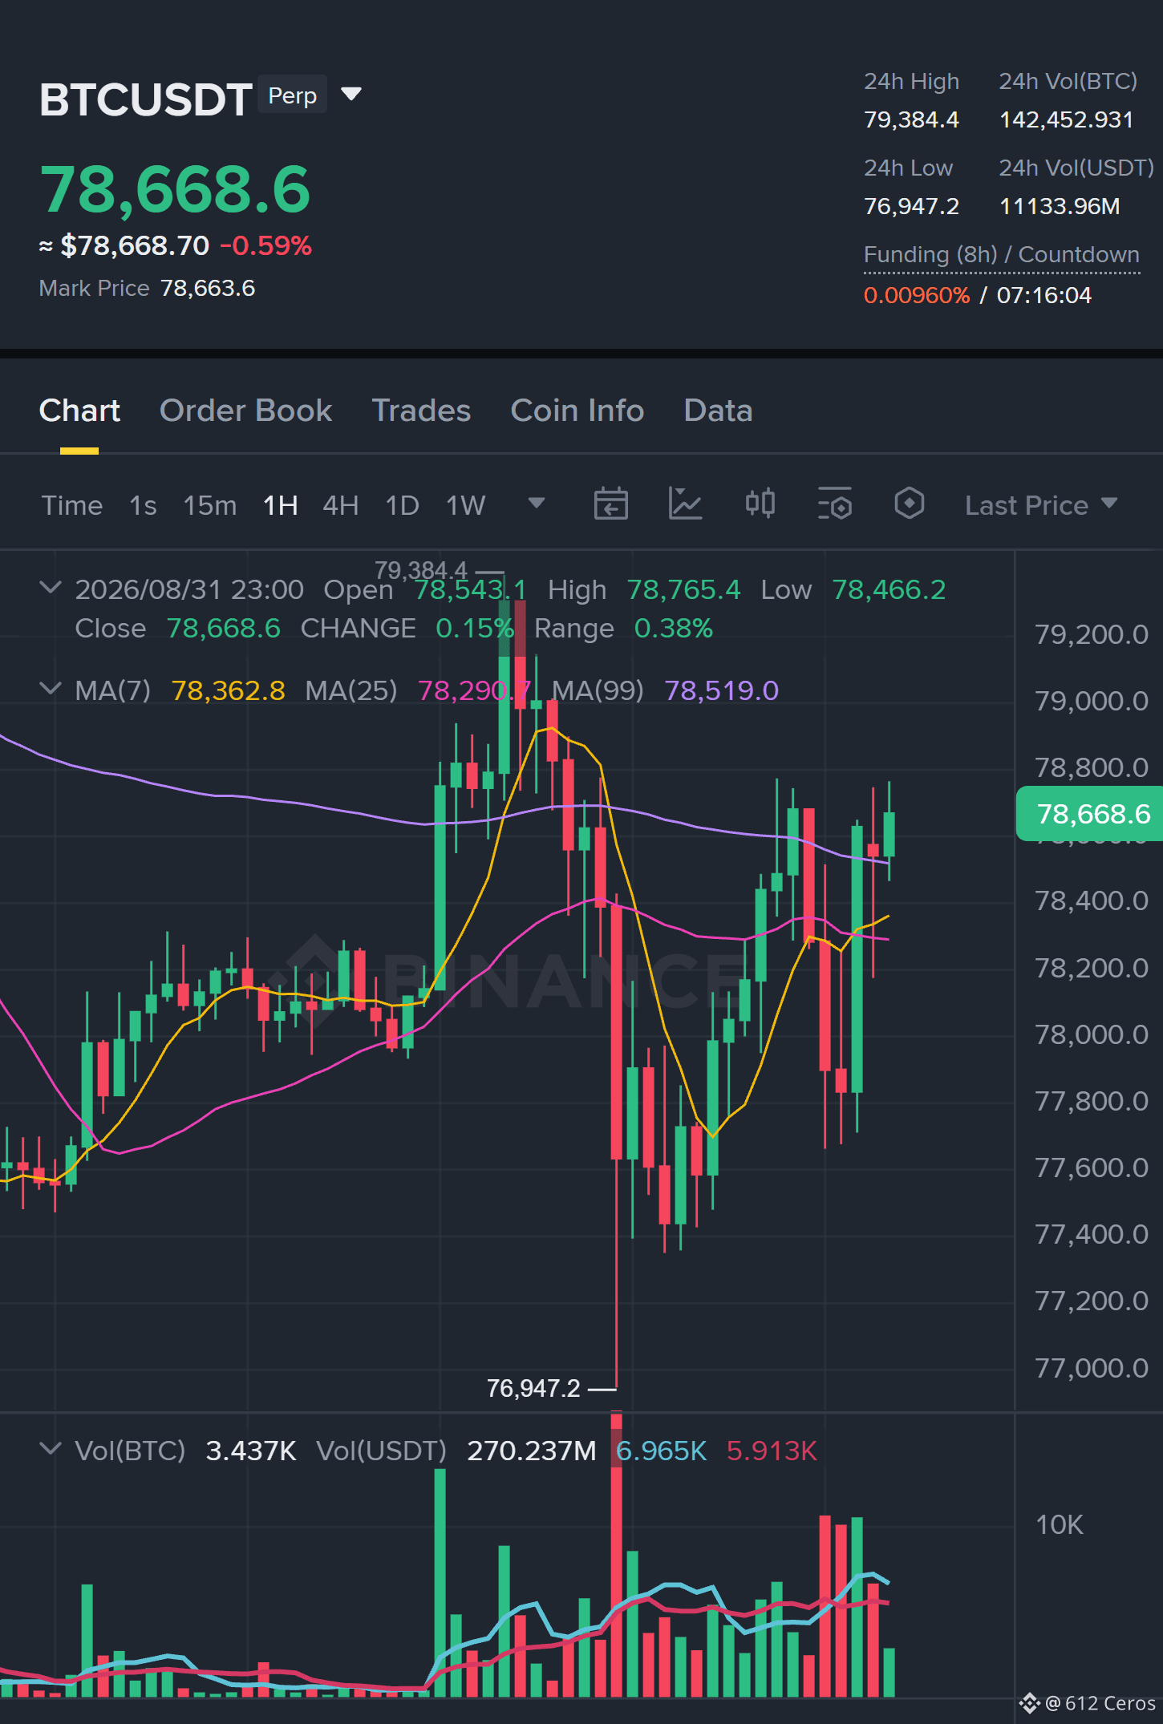Select the 1D time interval button

[402, 505]
